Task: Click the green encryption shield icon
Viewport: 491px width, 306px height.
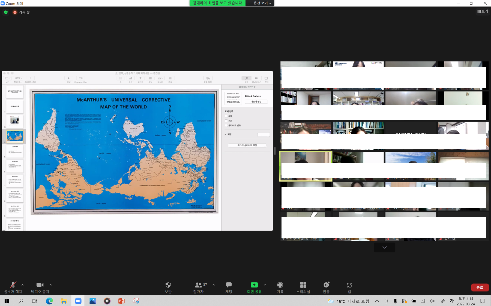Action: coord(6,12)
